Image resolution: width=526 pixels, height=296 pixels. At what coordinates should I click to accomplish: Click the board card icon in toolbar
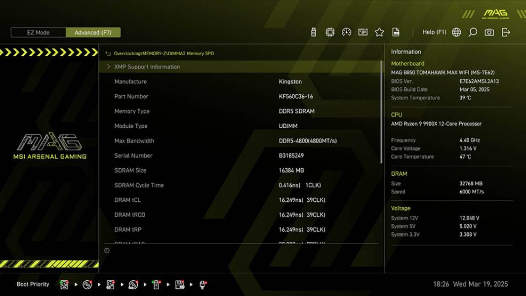click(x=363, y=32)
